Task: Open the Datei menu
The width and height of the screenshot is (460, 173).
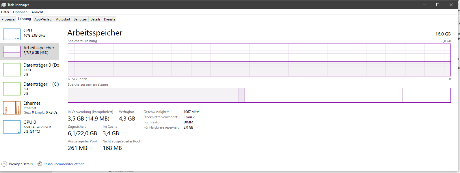Action: pyautogui.click(x=5, y=12)
